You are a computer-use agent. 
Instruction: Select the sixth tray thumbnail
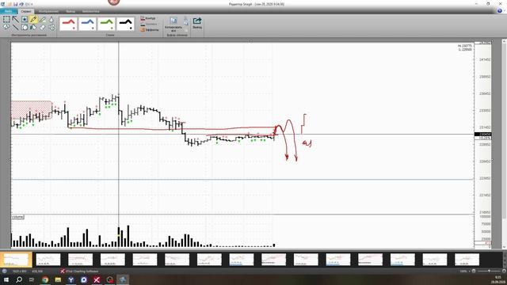point(177,260)
